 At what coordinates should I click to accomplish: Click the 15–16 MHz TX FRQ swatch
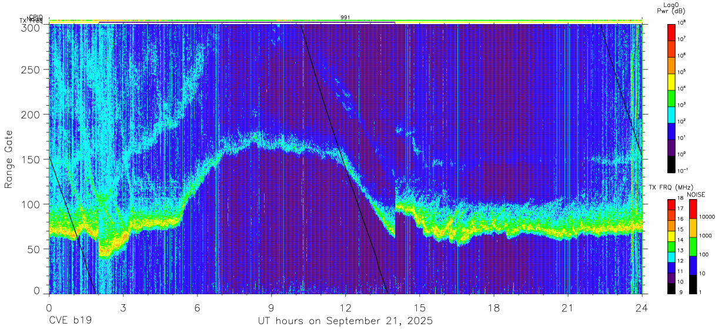point(671,226)
